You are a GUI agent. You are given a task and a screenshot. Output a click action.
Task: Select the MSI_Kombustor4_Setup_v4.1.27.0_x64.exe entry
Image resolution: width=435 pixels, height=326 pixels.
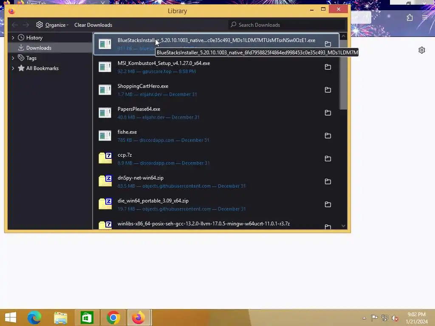[x=216, y=67]
